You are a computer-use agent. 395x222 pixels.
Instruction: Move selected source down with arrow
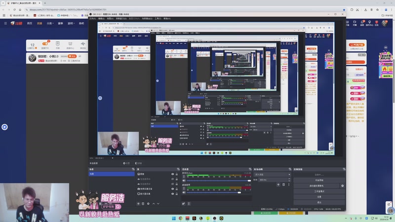[x=158, y=204]
